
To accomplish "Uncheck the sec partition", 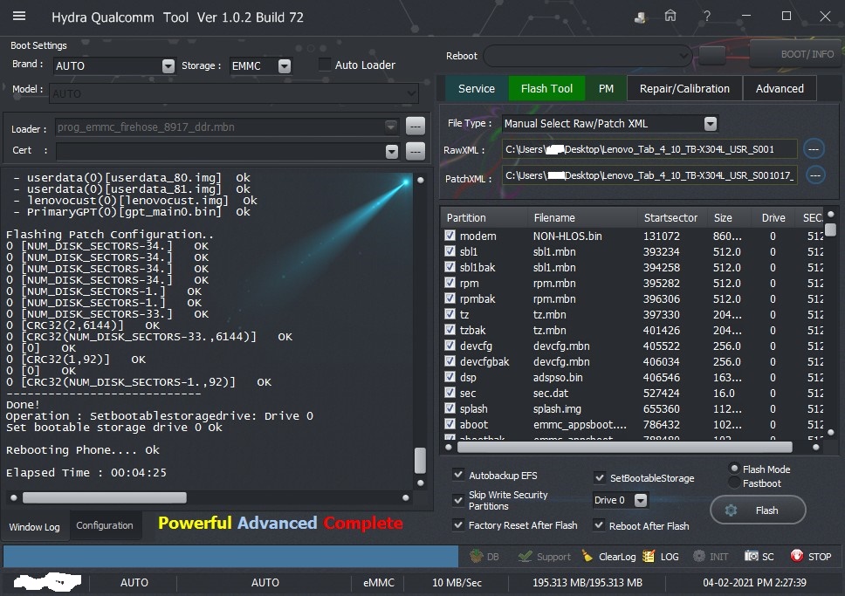I will (x=450, y=393).
